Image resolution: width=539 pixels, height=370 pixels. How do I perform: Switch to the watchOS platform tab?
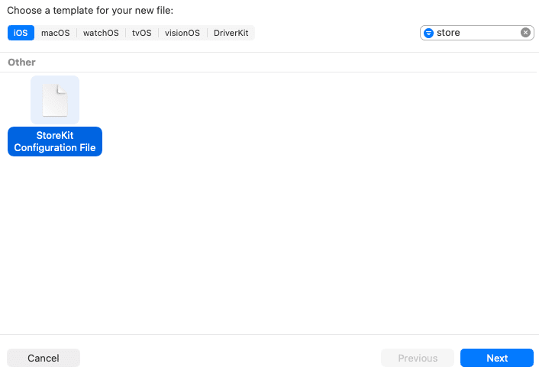tap(101, 33)
